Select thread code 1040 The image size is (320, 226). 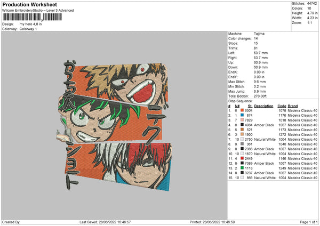pyautogui.click(x=282, y=144)
